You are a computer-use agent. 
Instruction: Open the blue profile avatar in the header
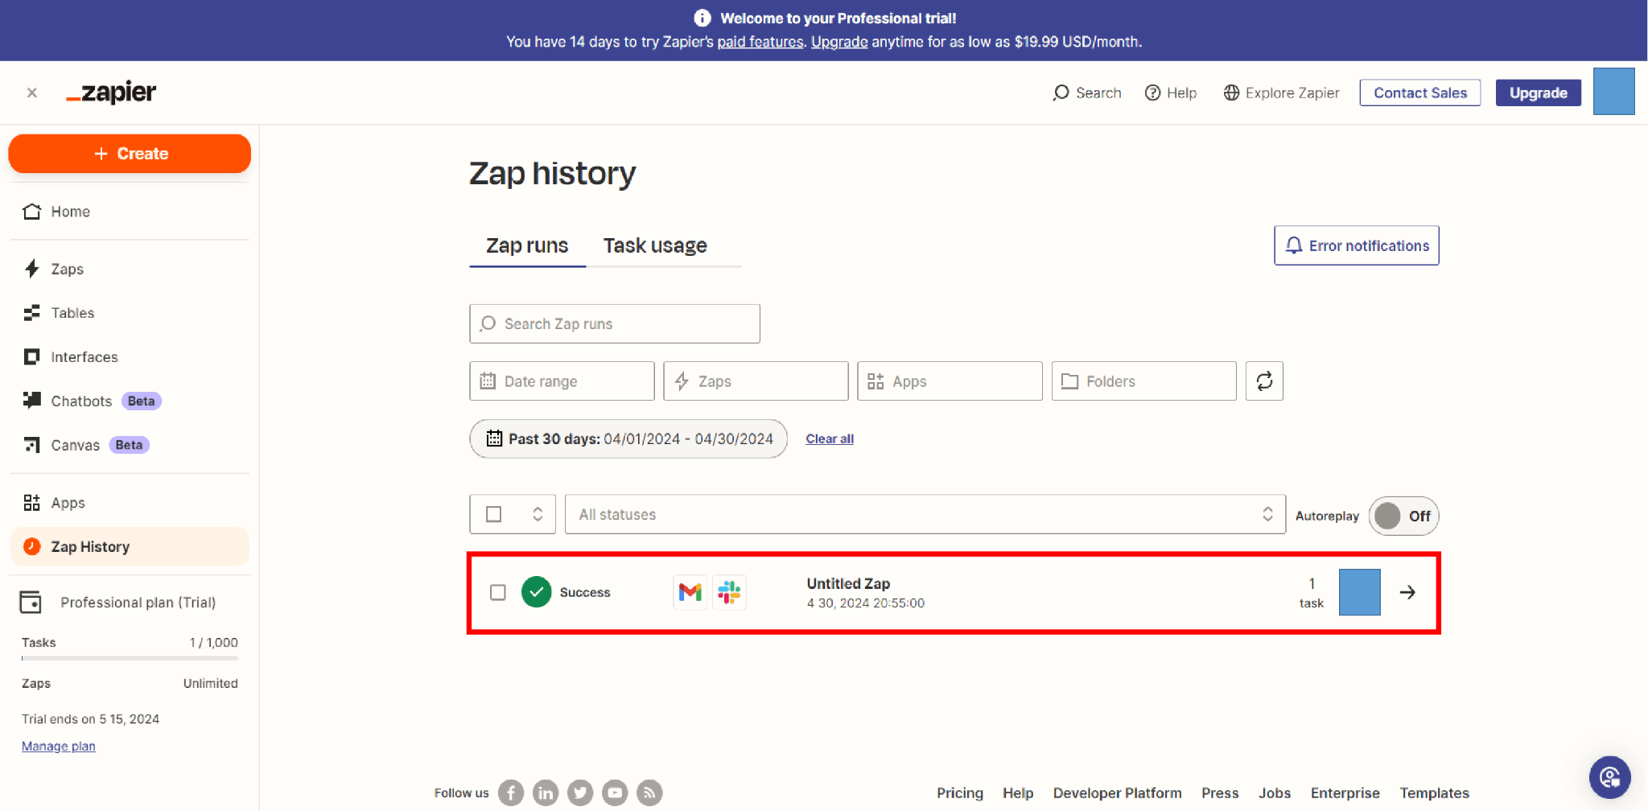1613,92
